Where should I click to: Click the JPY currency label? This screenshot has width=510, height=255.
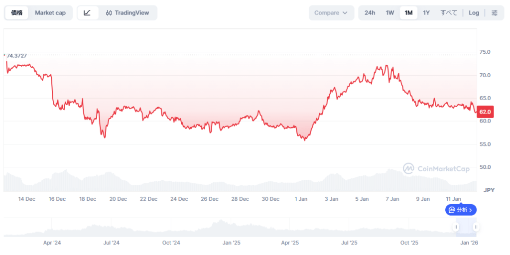tap(488, 190)
